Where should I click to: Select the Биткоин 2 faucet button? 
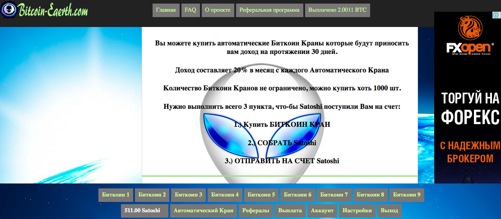(x=152, y=195)
